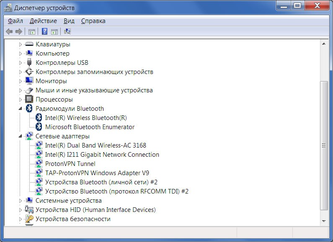Click icon of Устройства Bluetooth (личной сети) #2
Image resolution: width=333 pixels, height=242 pixels.
point(39,182)
